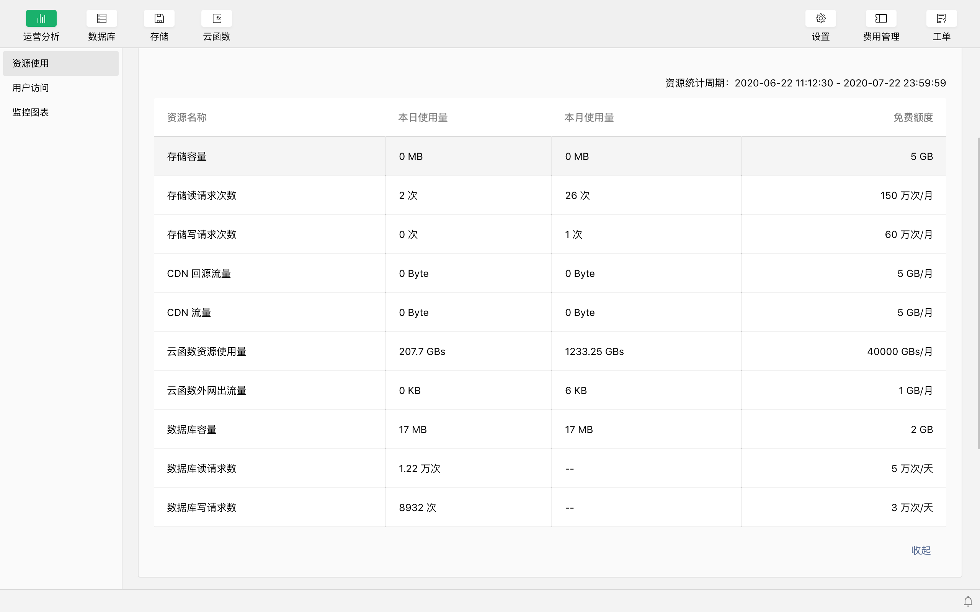Open the 设置 gear icon

click(x=820, y=19)
